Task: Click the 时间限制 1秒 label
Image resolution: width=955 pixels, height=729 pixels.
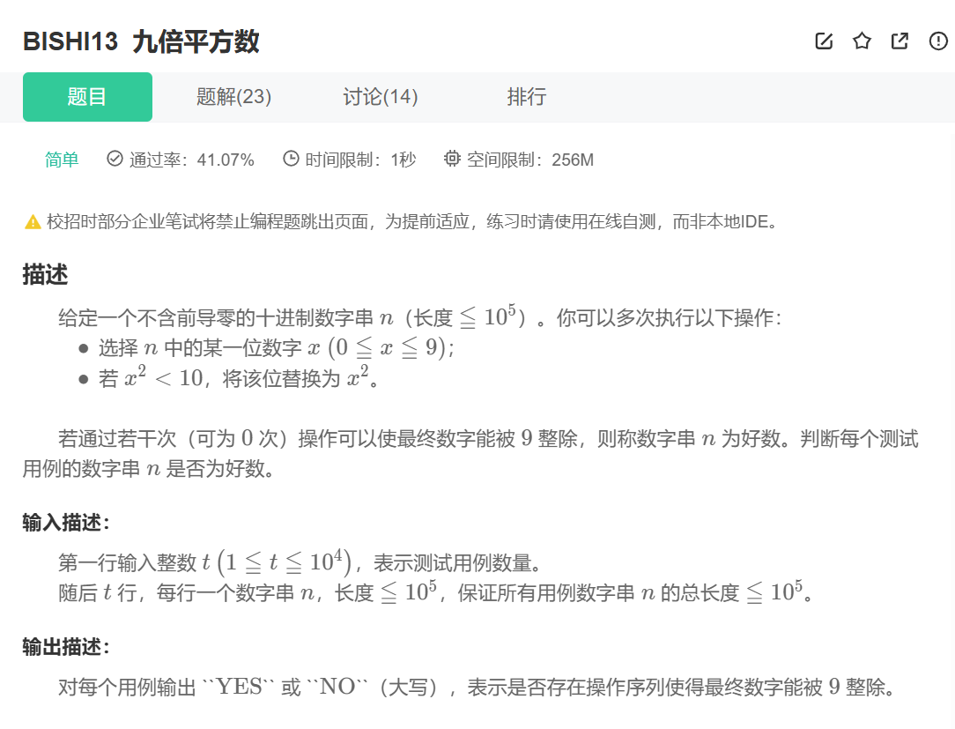Action: coord(360,160)
